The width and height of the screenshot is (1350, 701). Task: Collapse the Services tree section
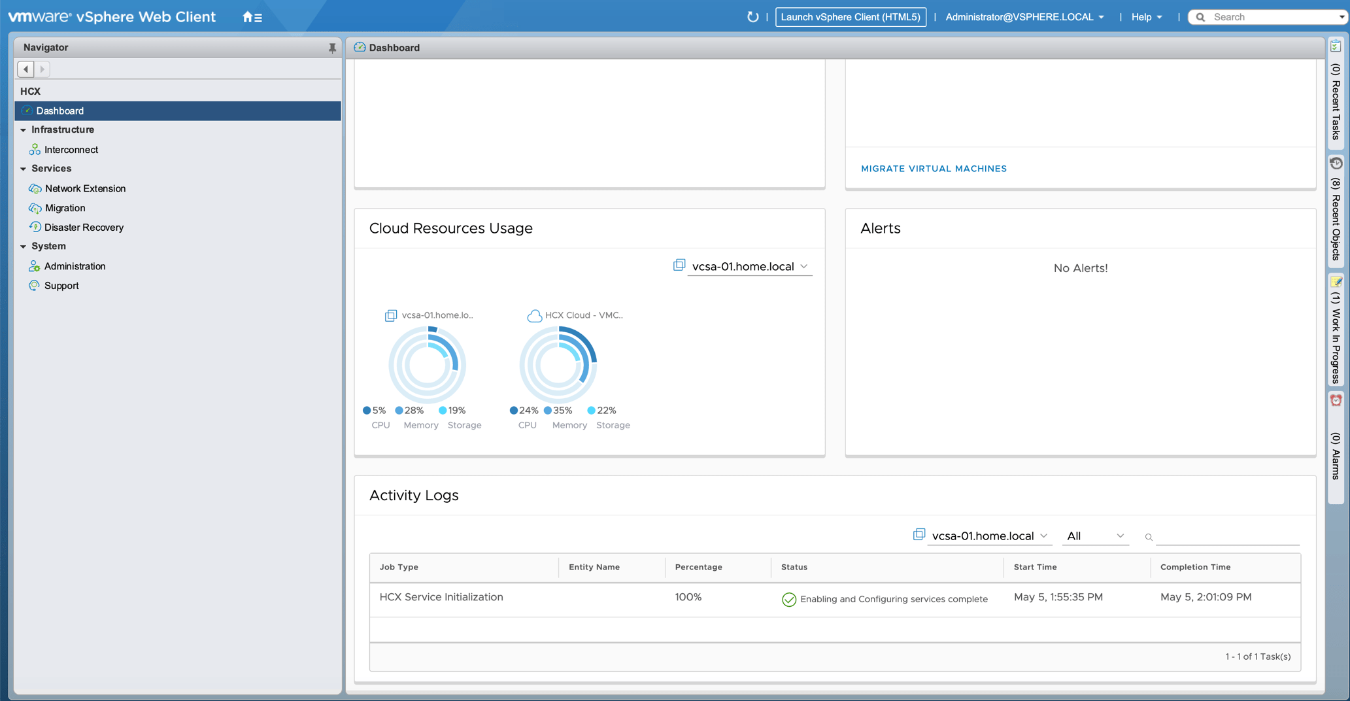[24, 169]
